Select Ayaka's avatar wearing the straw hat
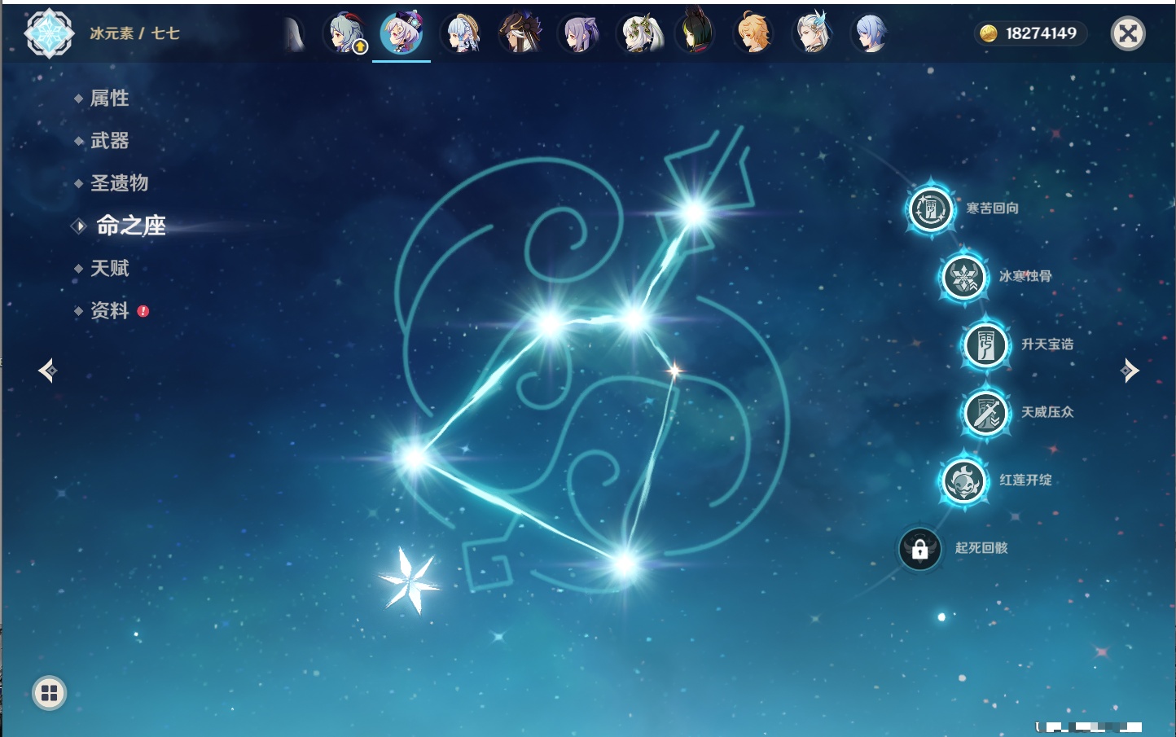Image resolution: width=1176 pixels, height=737 pixels. pyautogui.click(x=462, y=33)
